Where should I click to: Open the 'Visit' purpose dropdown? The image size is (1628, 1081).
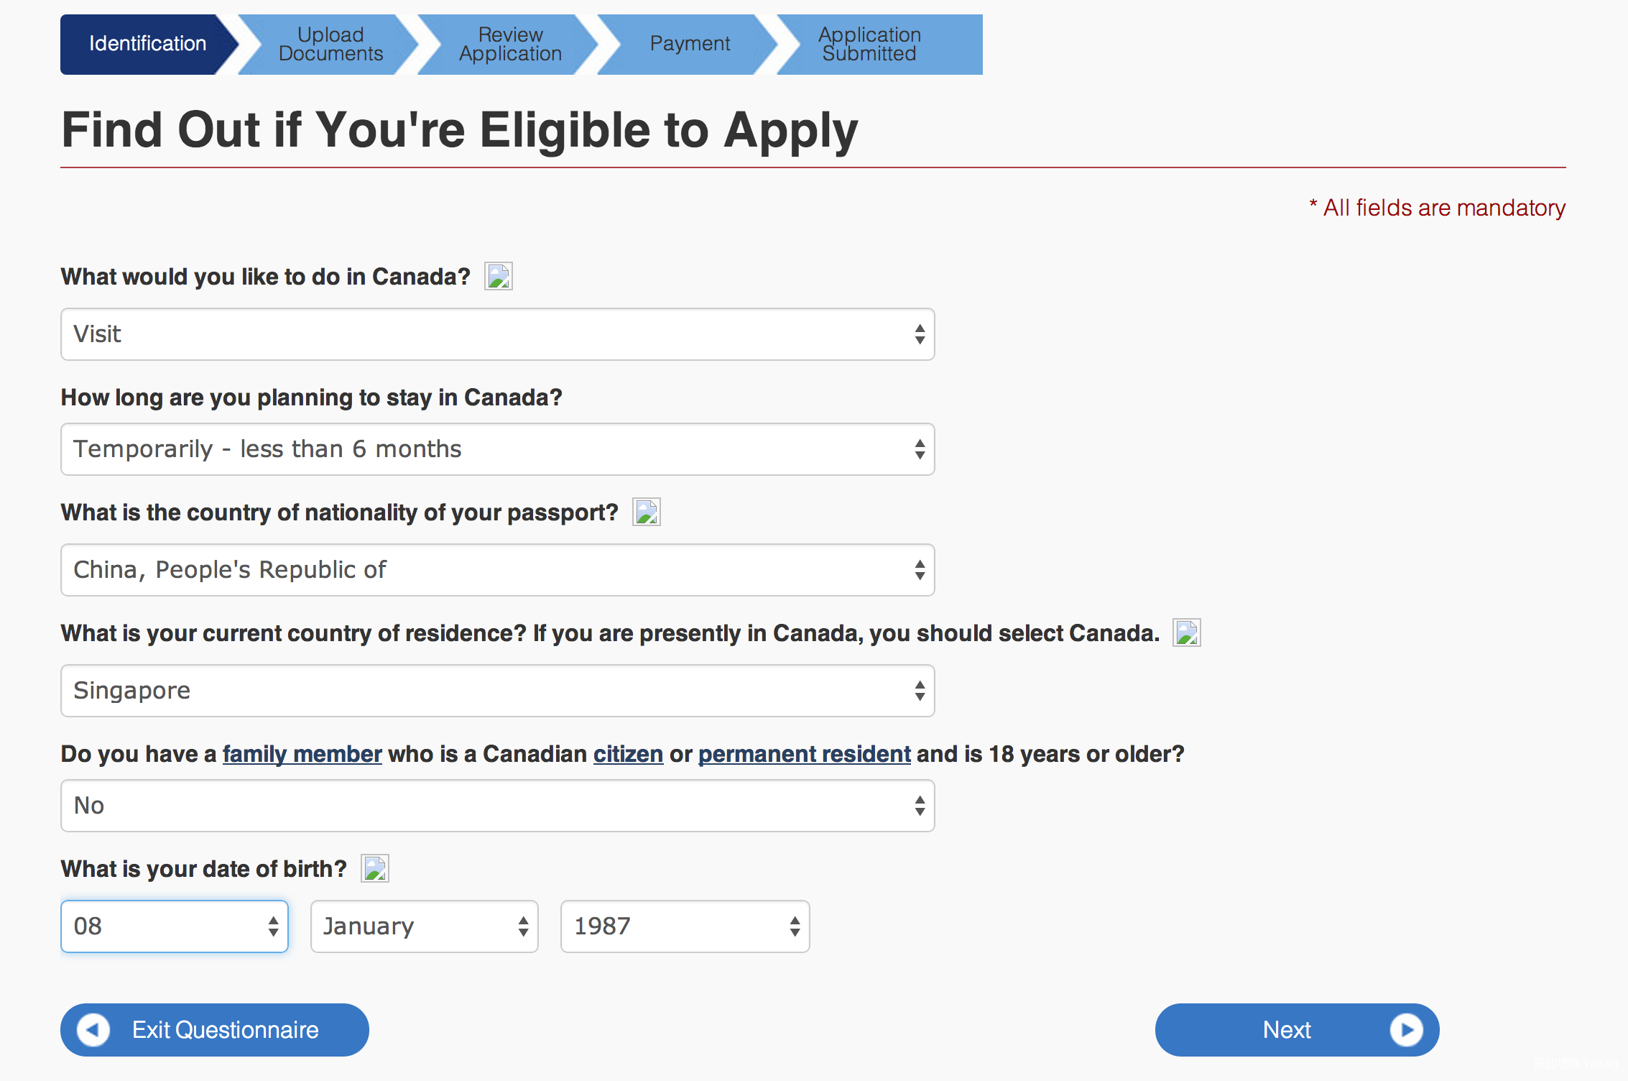point(497,334)
